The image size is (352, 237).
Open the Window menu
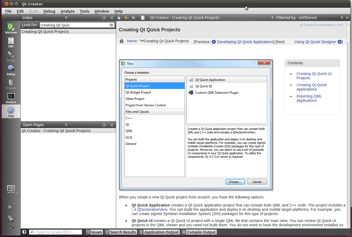pyautogui.click(x=102, y=11)
